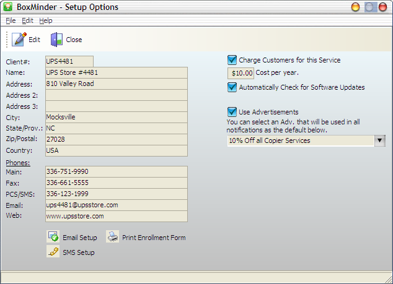Minimize the window with the yellow button

355,7
